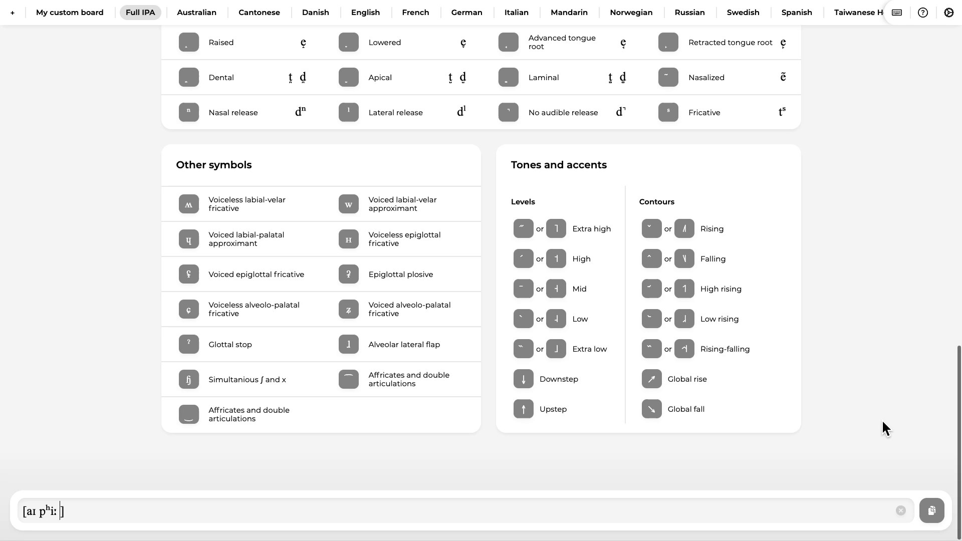Image resolution: width=962 pixels, height=541 pixels.
Task: Insert the Alveolar lateral flap symbol
Action: [x=349, y=344]
